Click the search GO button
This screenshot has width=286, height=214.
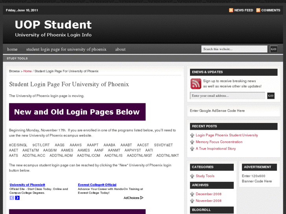point(273,49)
